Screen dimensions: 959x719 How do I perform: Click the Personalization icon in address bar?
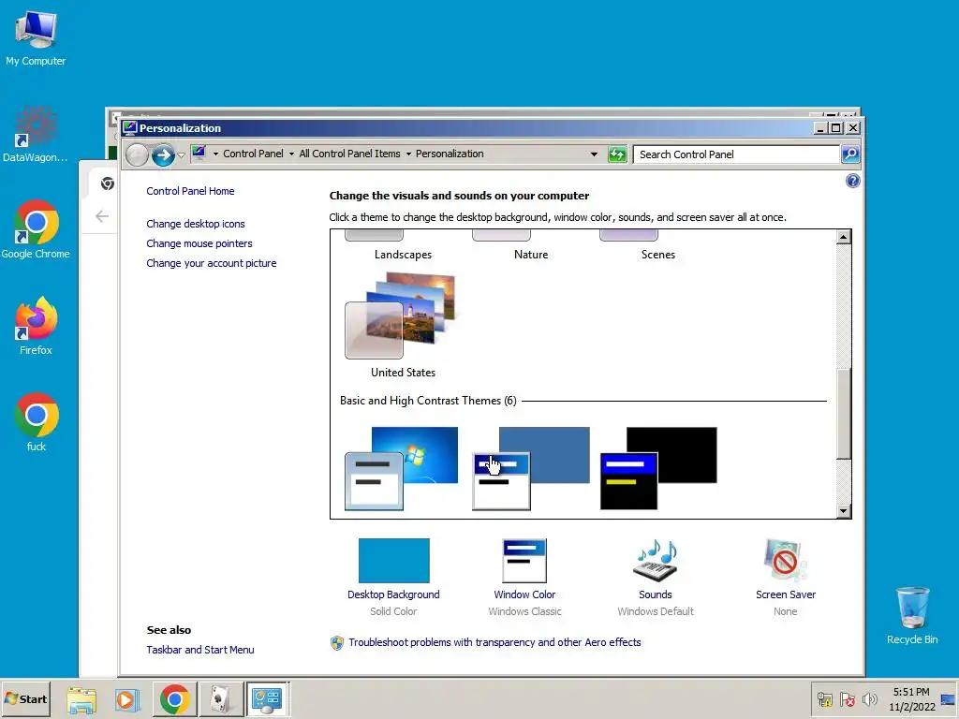click(199, 154)
